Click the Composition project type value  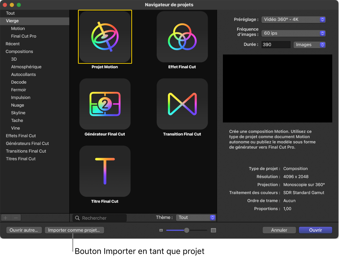(x=295, y=169)
